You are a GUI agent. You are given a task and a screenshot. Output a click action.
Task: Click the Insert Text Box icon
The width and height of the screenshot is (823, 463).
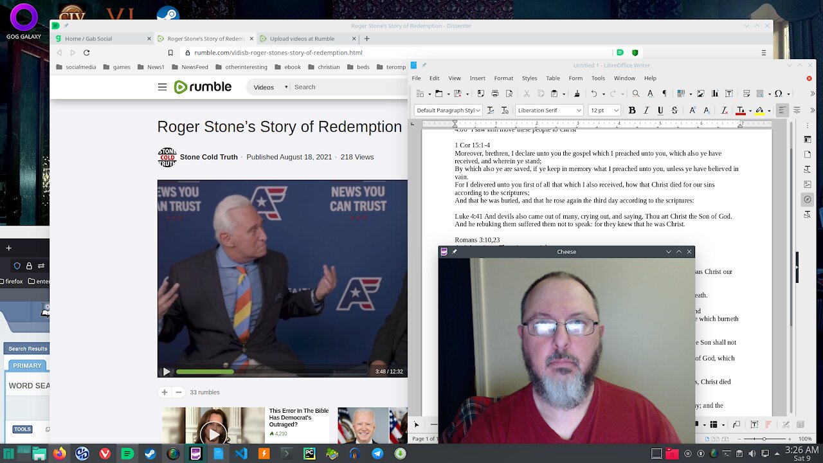pyautogui.click(x=729, y=94)
